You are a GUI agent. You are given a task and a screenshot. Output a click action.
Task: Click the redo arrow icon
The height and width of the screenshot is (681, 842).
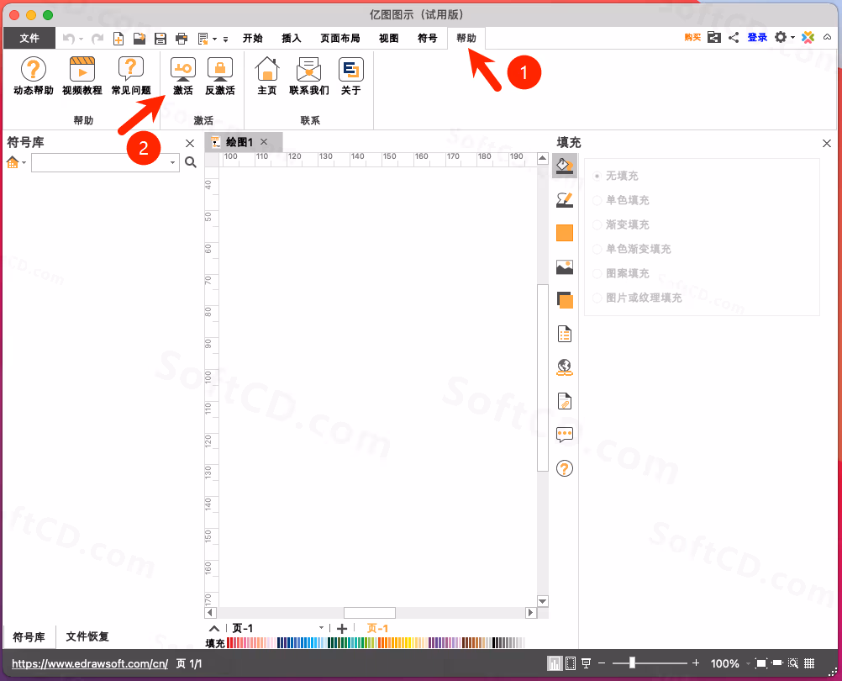[x=97, y=38]
